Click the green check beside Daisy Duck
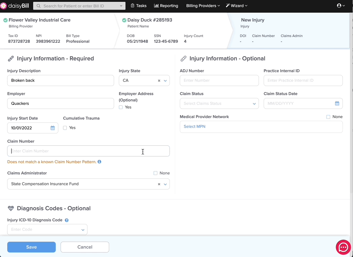The width and height of the screenshot is (353, 257). [124, 20]
